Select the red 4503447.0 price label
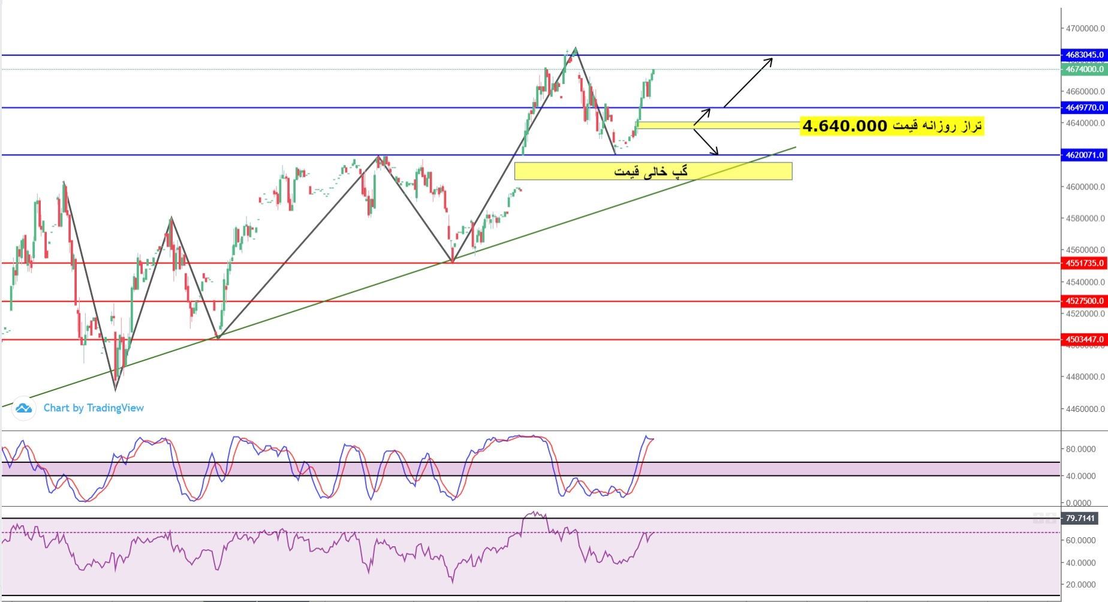 (x=1083, y=339)
